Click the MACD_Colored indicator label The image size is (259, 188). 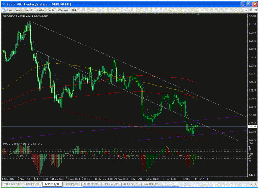[x=23, y=144]
